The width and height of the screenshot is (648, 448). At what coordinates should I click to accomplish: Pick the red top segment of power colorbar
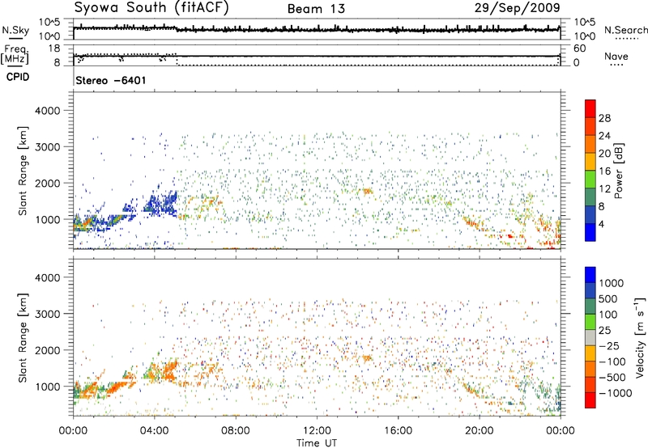590,109
